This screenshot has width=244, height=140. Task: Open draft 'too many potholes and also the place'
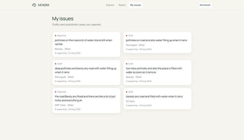157,72
